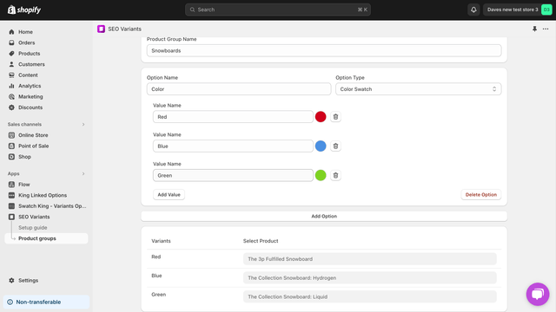Screen dimensions: 556x312
Task: Click the Online Store icon
Action: coord(11,135)
